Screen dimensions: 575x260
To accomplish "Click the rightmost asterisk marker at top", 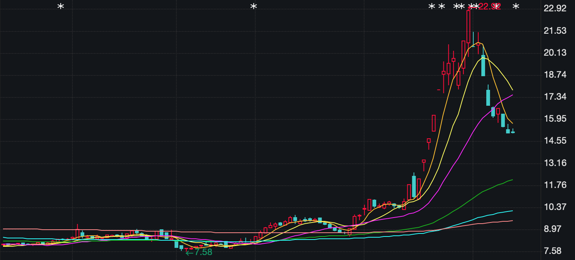I will [516, 6].
